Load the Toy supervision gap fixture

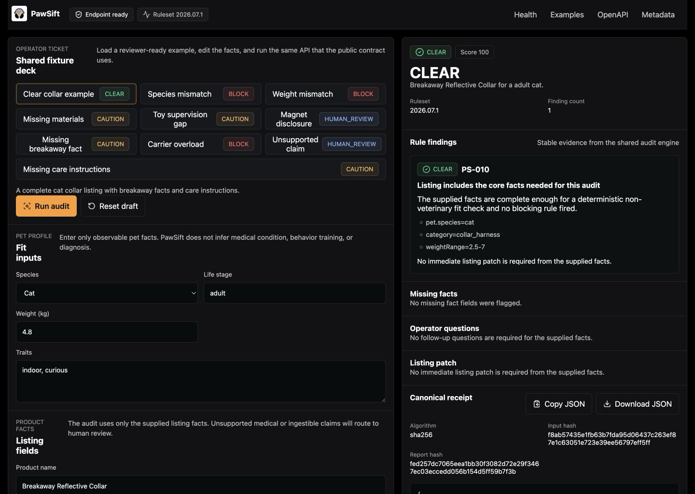pos(201,119)
